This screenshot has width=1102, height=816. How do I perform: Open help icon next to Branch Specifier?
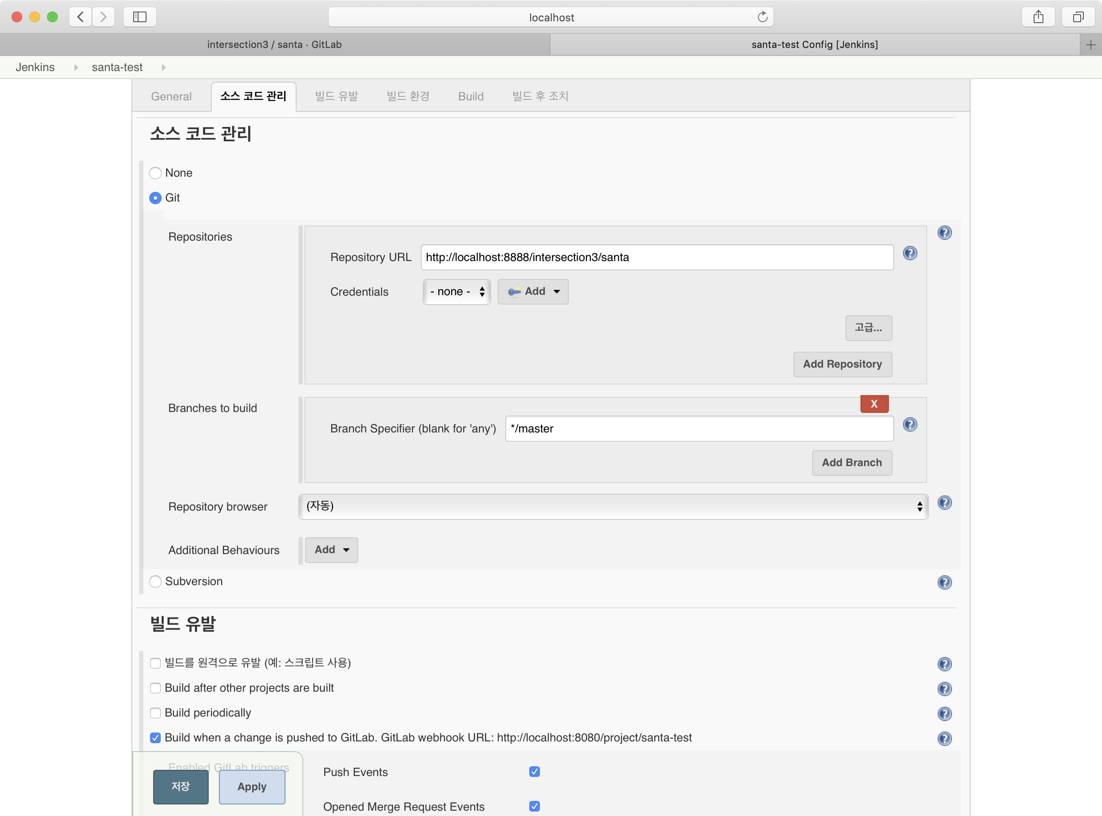(x=910, y=424)
